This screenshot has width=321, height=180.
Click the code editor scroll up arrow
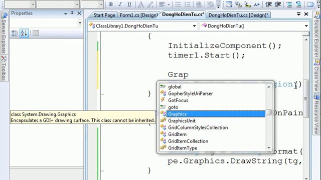point(306,39)
